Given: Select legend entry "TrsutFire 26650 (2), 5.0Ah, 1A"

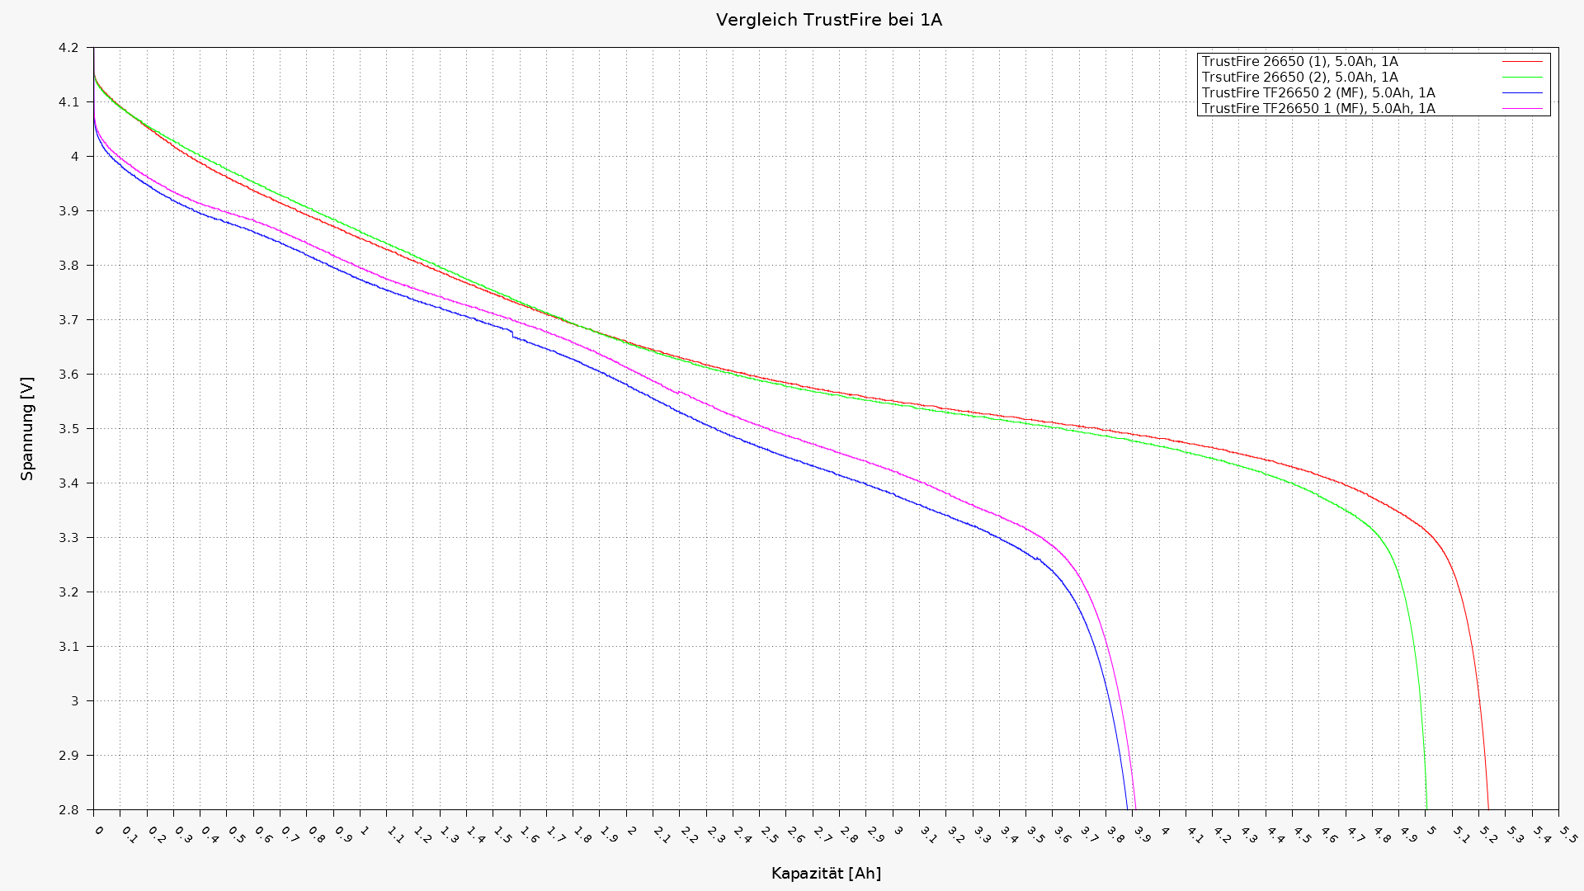Looking at the screenshot, I should click(x=1299, y=78).
